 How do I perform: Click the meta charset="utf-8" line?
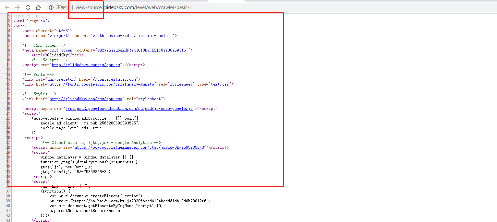[47, 31]
